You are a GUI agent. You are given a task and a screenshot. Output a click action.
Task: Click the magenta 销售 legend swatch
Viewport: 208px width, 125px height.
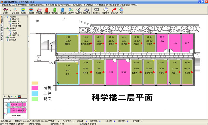tap(35, 88)
